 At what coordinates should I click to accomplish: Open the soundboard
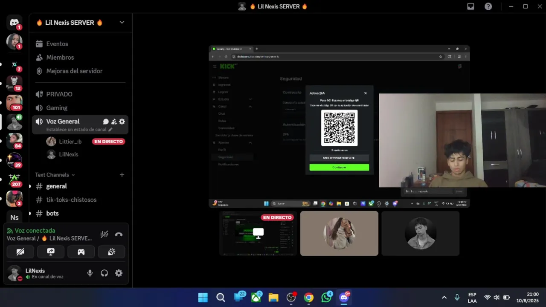click(x=111, y=252)
